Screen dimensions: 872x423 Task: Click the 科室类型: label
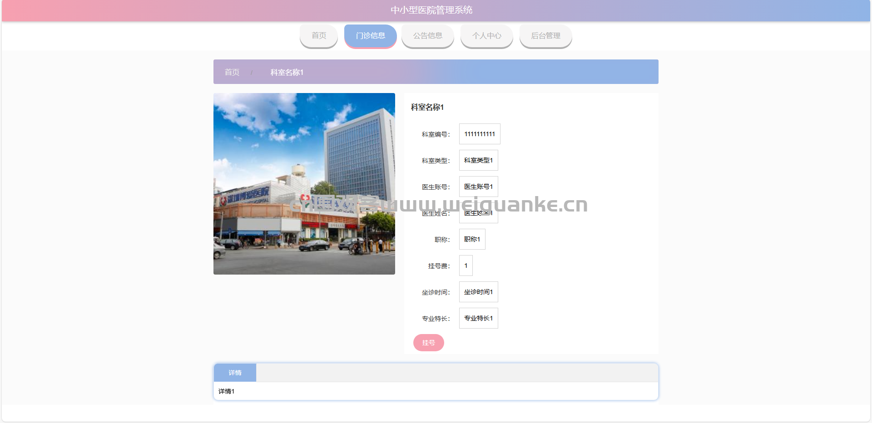tap(436, 161)
